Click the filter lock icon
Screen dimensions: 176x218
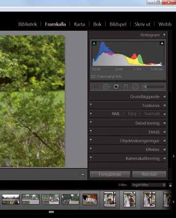[170, 185]
